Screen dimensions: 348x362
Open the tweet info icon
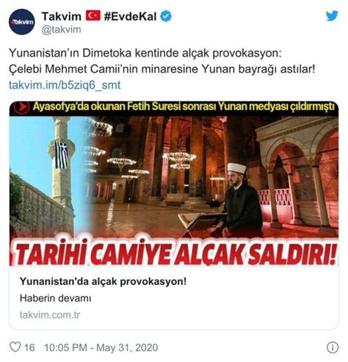click(x=333, y=347)
